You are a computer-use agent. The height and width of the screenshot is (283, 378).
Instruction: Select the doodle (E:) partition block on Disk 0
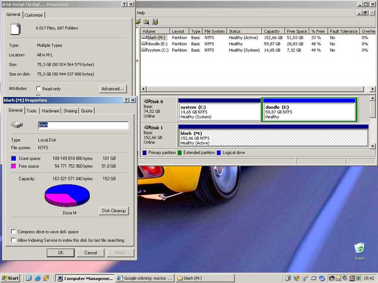[x=309, y=109]
